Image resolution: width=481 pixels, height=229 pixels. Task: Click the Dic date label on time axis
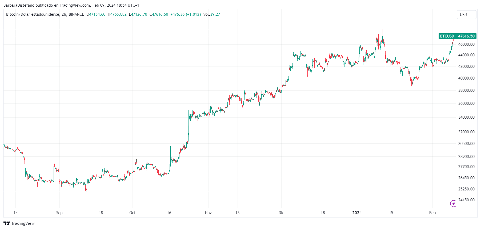[x=281, y=213]
